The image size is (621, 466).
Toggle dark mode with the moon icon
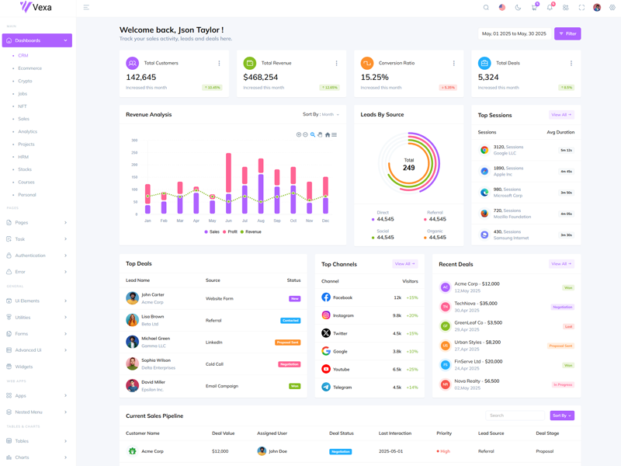click(518, 8)
